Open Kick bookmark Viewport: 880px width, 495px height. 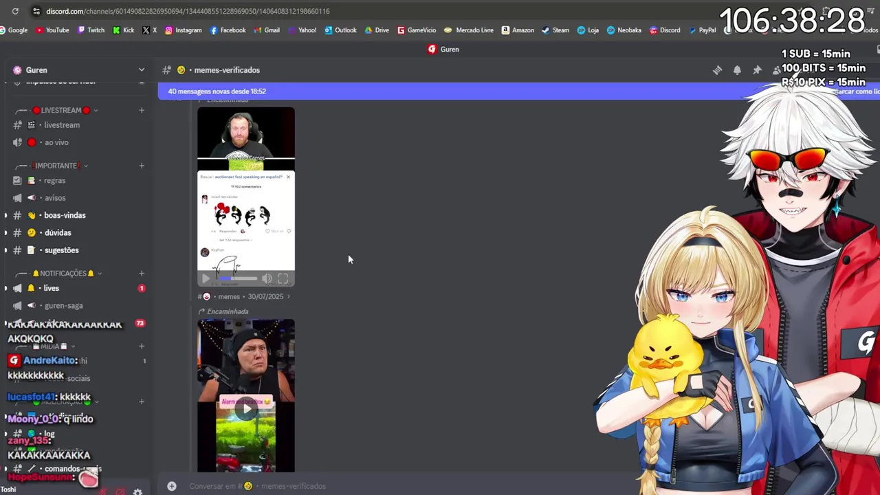[x=124, y=30]
